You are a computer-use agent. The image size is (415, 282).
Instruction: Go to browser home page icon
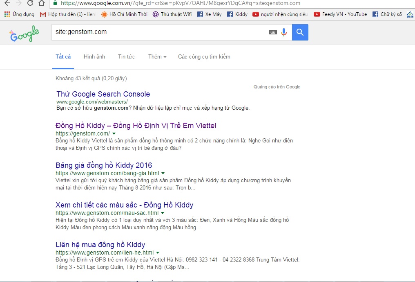point(42,3)
